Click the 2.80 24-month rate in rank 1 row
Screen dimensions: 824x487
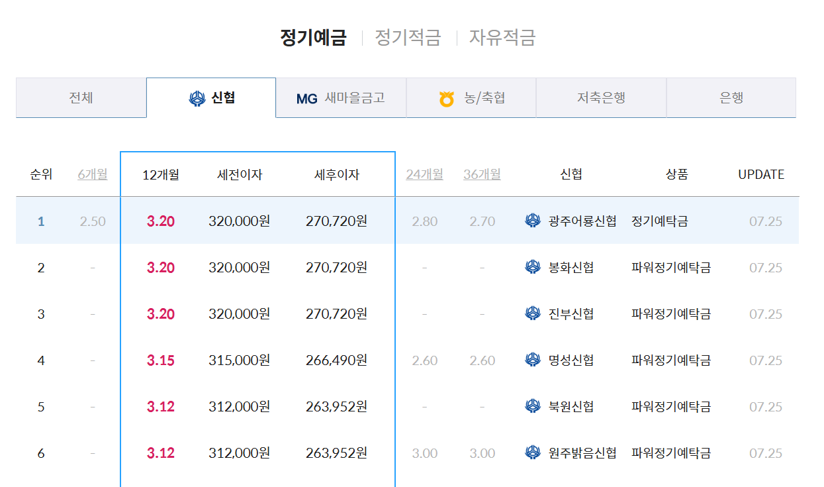click(425, 221)
